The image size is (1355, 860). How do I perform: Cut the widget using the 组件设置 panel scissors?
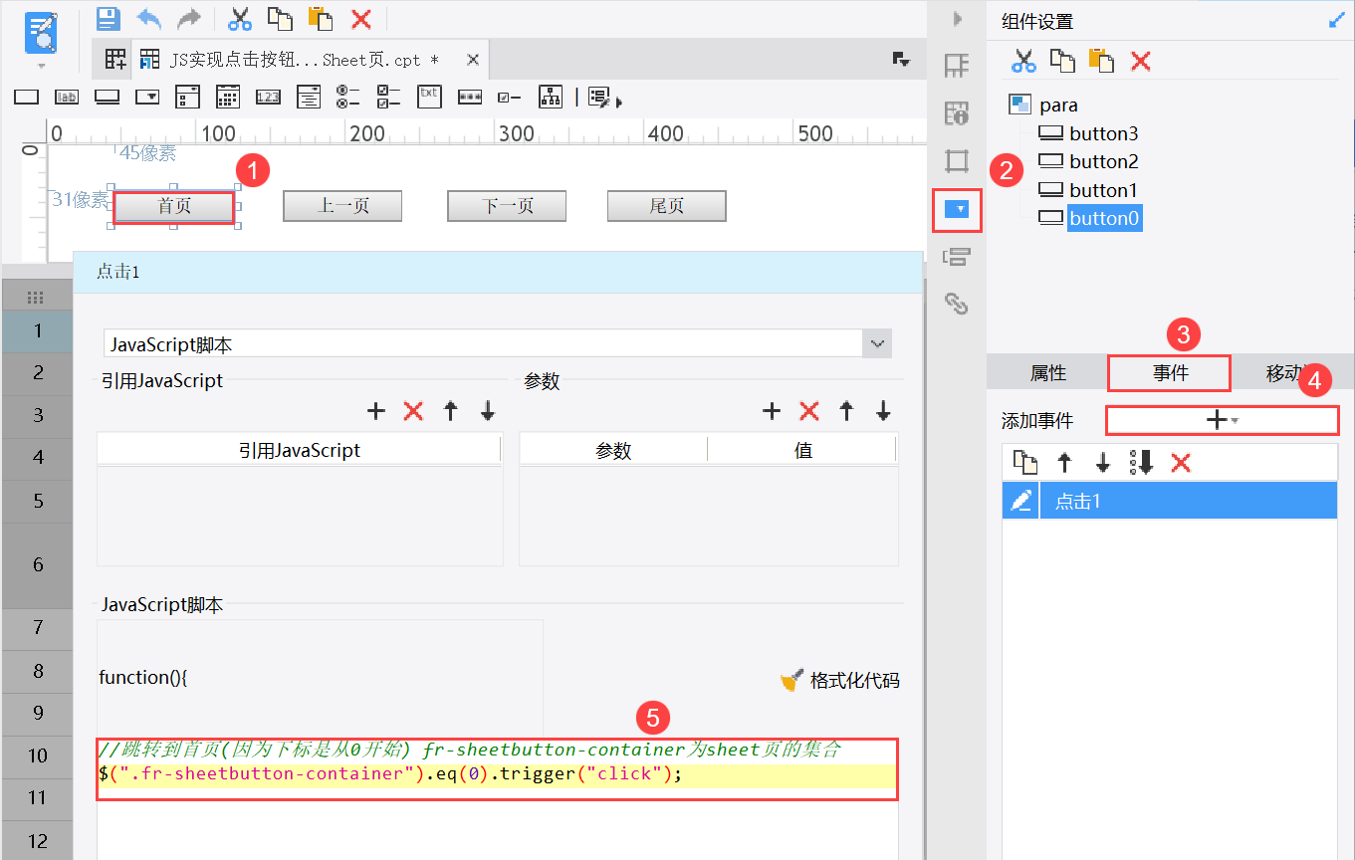1023,61
